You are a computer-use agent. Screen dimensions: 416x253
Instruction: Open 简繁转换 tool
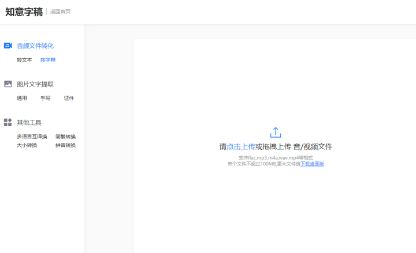(65, 137)
